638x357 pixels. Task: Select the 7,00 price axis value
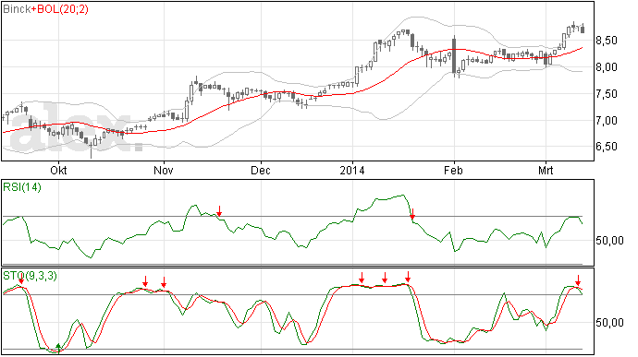[x=607, y=121]
